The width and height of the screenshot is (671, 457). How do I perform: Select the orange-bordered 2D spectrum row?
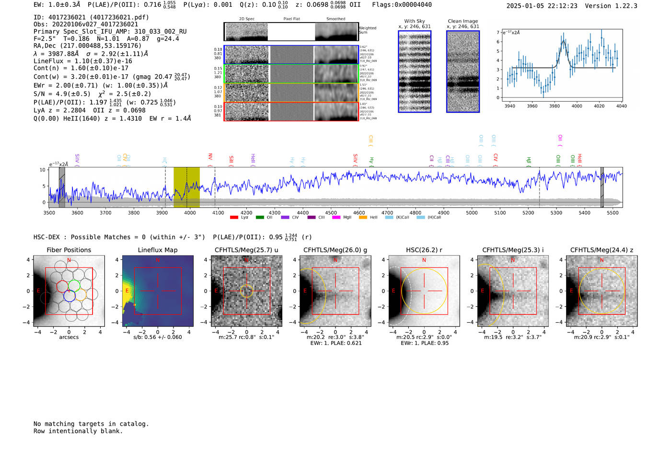291,93
